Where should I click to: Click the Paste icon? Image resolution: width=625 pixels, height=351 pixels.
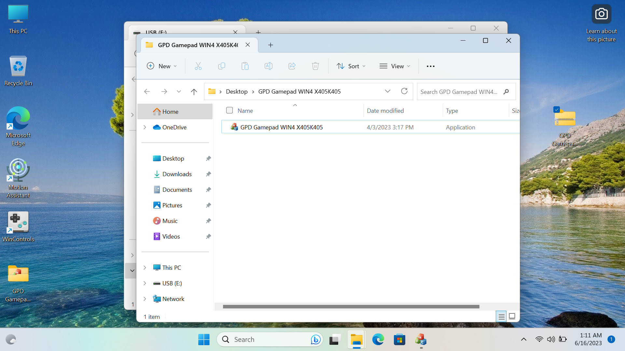coord(245,66)
